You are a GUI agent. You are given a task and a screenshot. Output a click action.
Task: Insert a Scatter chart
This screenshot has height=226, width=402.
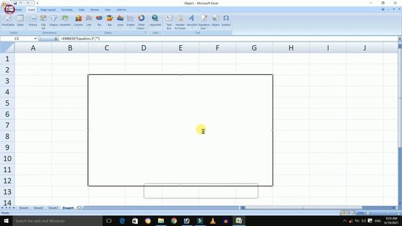point(130,22)
